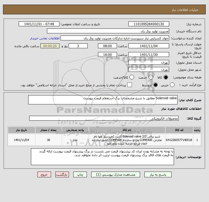Screen dimensions: 209x202
Task: Click the remaining days field showing 3
Action: pos(78,46)
